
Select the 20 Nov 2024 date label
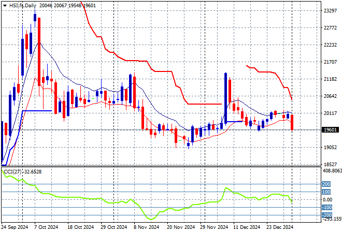(179, 227)
